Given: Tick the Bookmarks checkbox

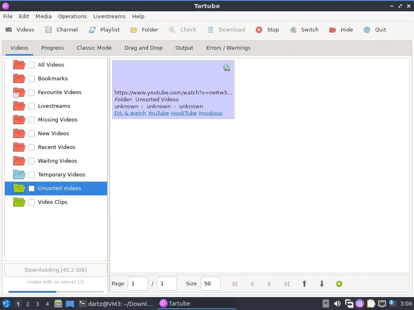Looking at the screenshot, I should pos(32,79).
